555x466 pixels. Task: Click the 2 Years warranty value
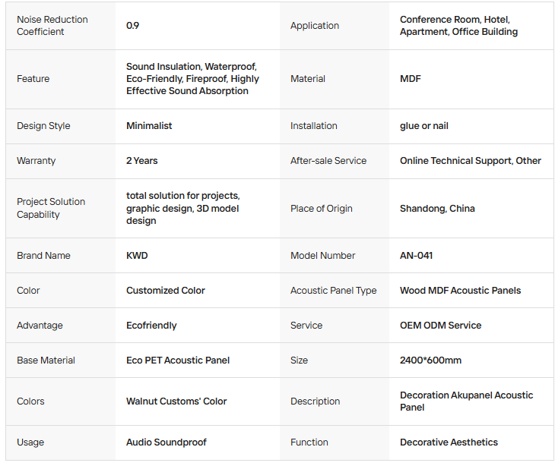click(x=142, y=161)
